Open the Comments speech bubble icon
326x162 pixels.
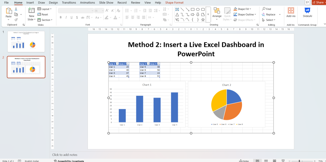click(x=307, y=2)
